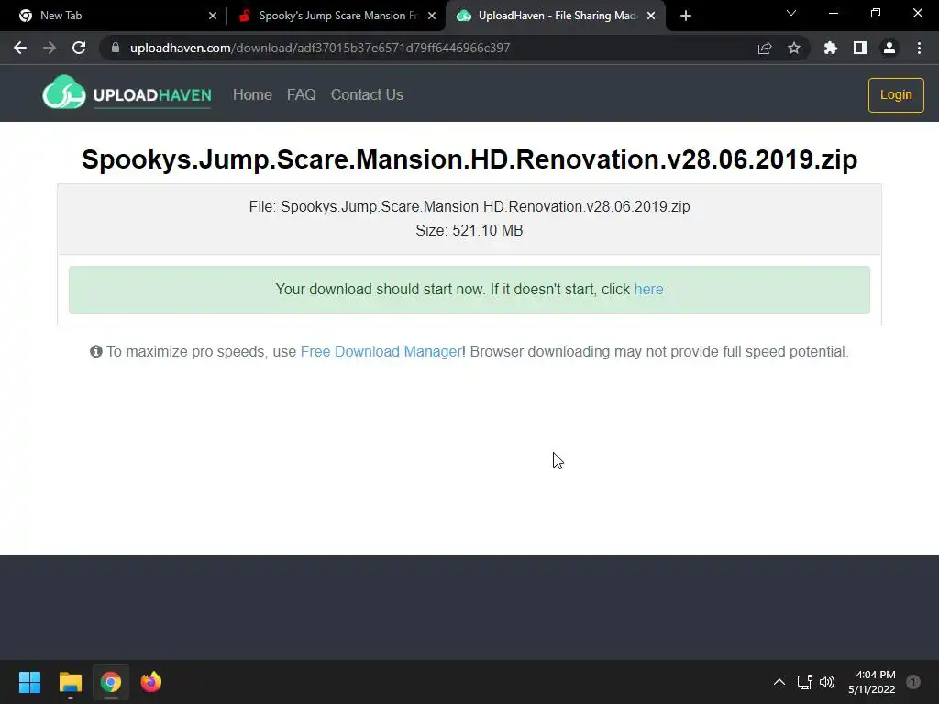Open the Extensions puzzle icon
The image size is (939, 704).
click(831, 48)
